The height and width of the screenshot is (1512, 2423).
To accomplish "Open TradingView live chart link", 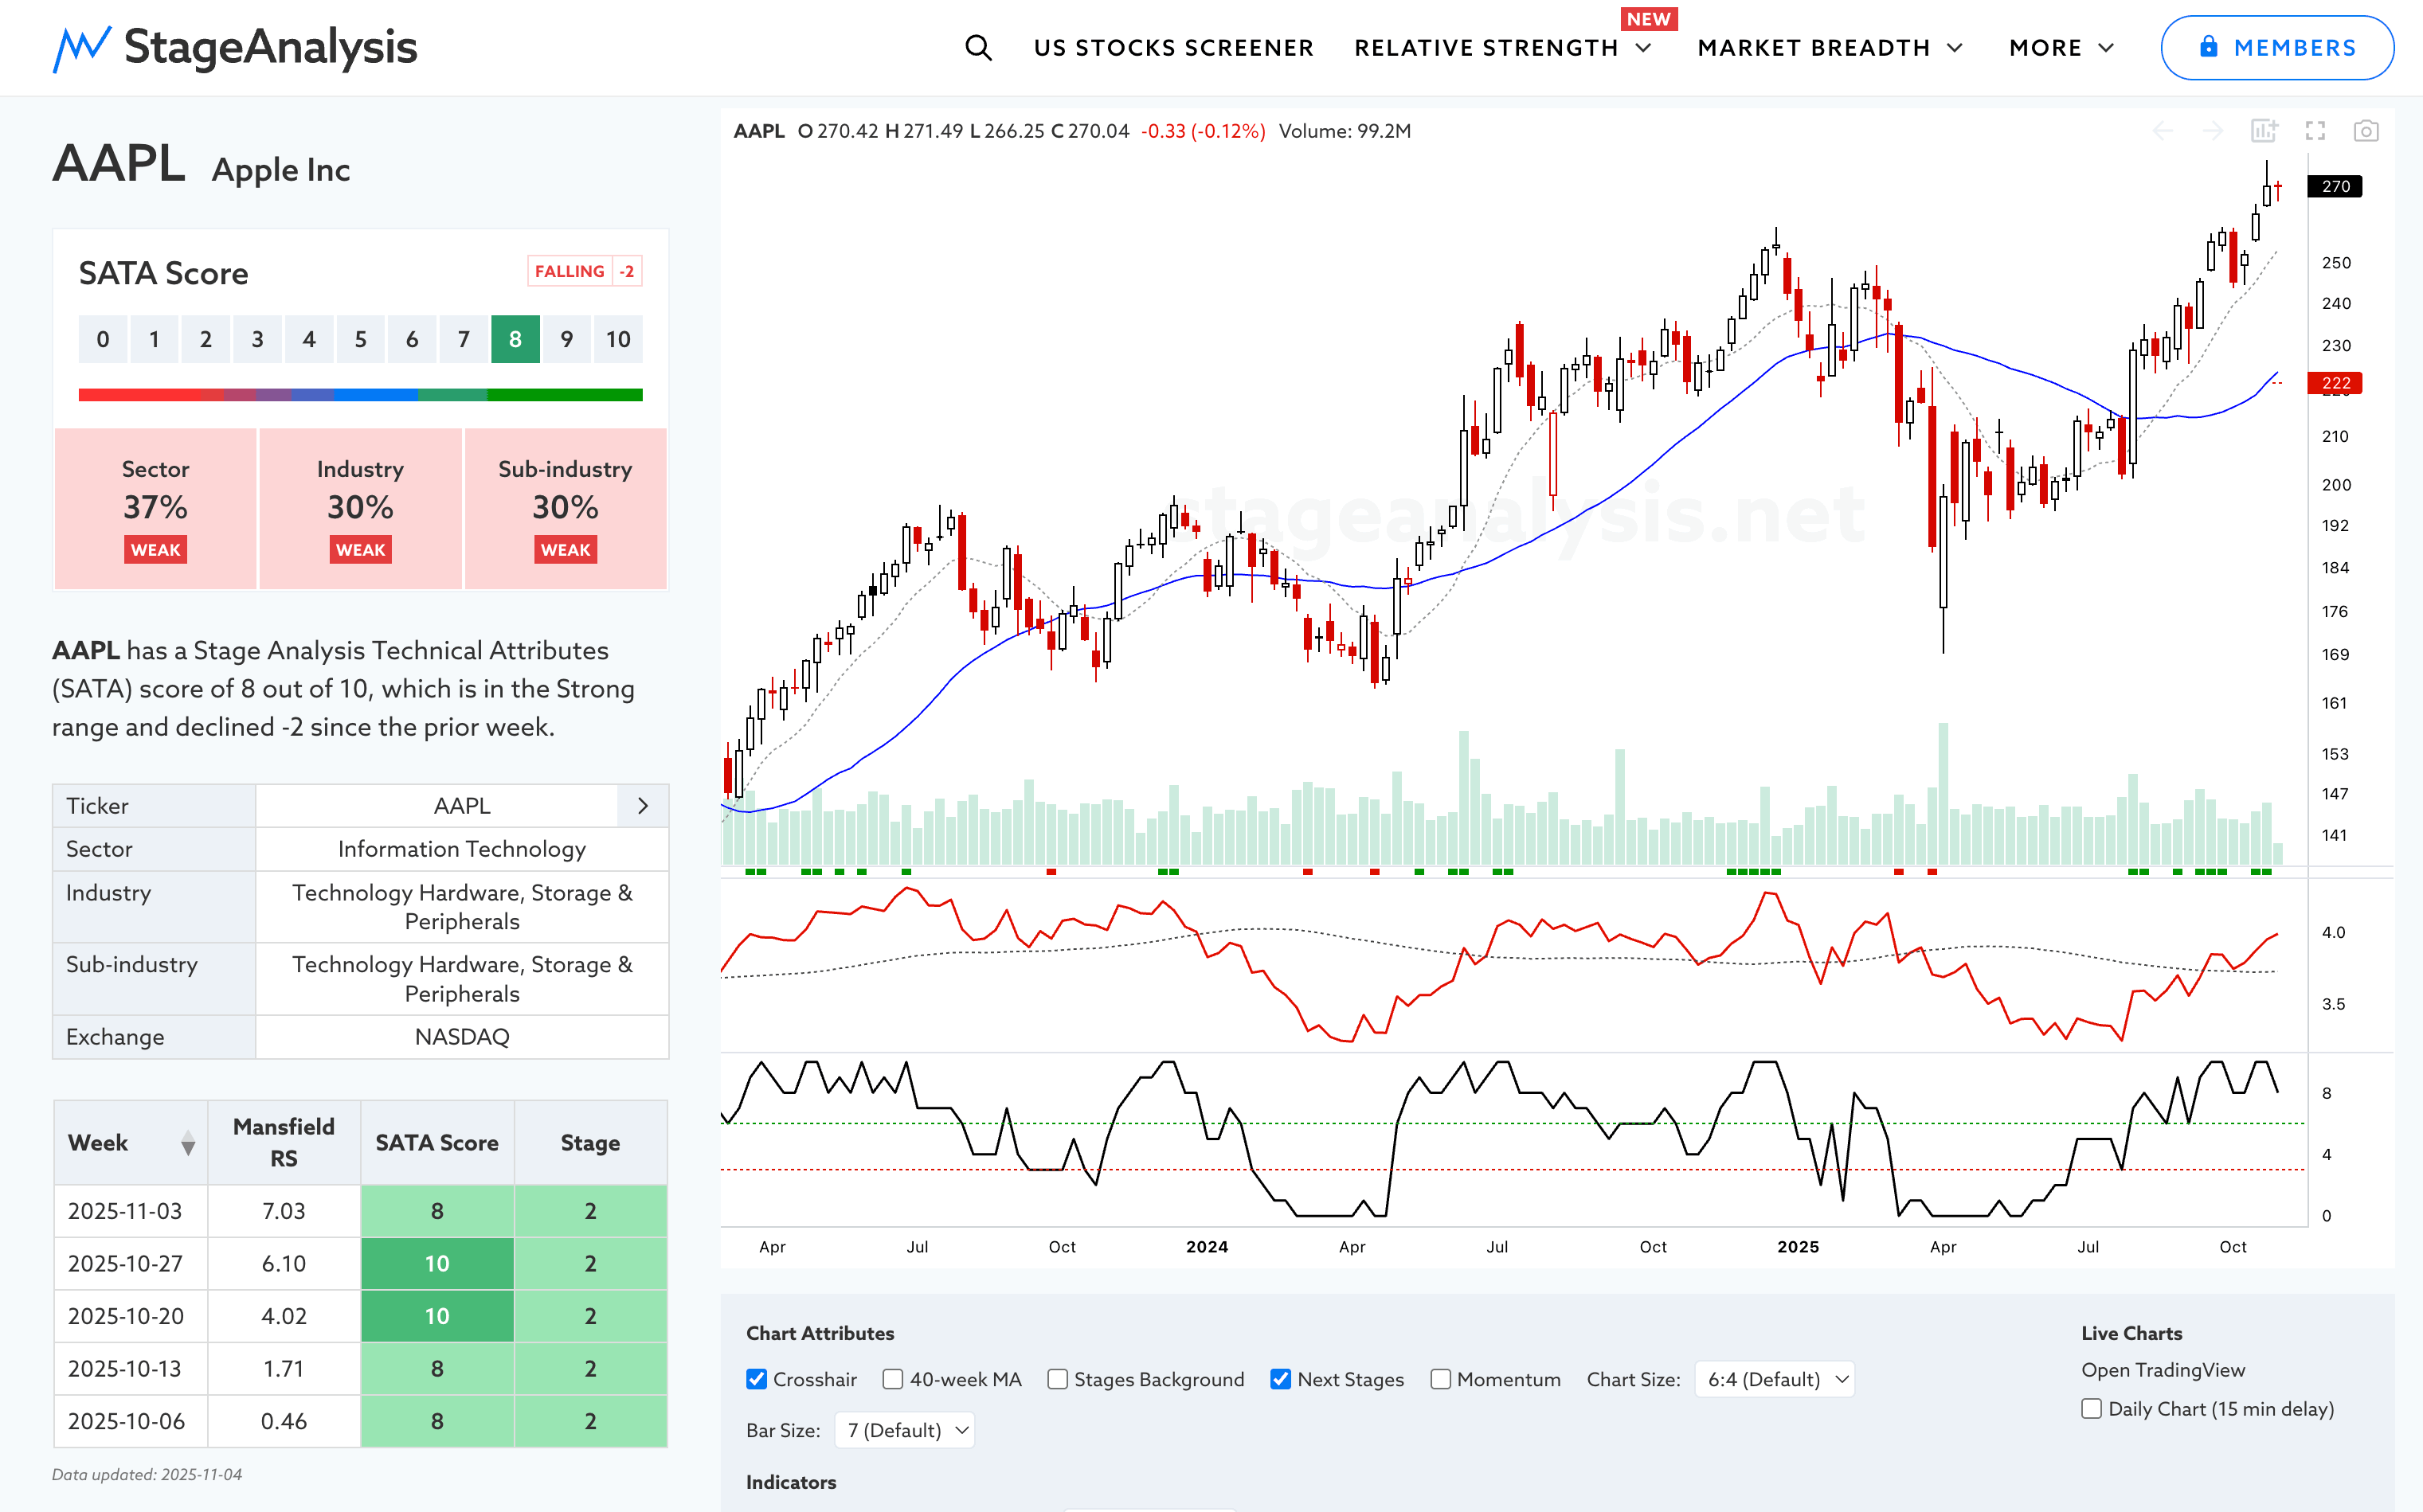I will 2162,1370.
